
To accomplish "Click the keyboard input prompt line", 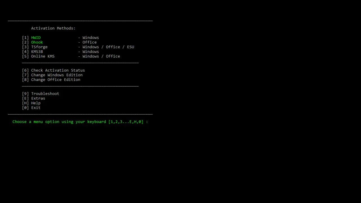I will [x=80, y=122].
